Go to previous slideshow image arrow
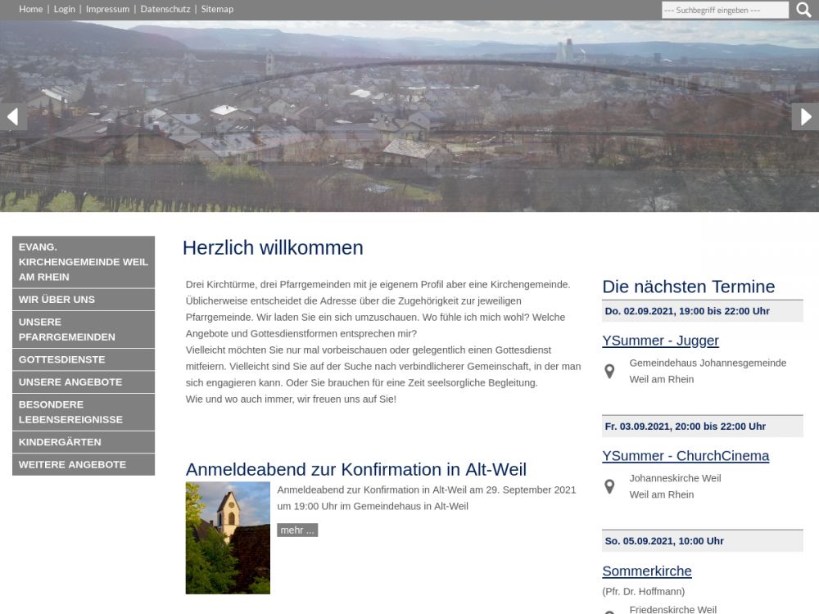 coord(13,117)
